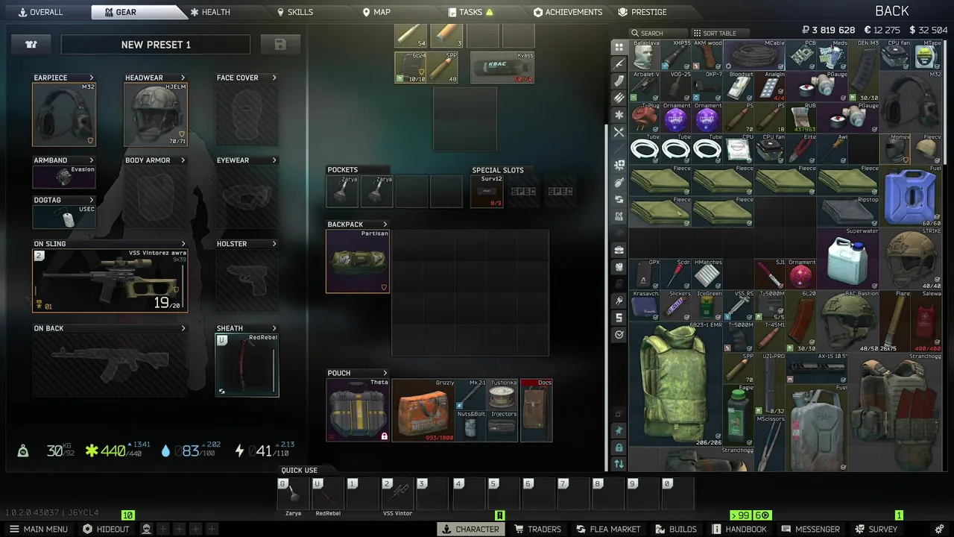Expand the HEADWEAR slot arrow

[183, 78]
